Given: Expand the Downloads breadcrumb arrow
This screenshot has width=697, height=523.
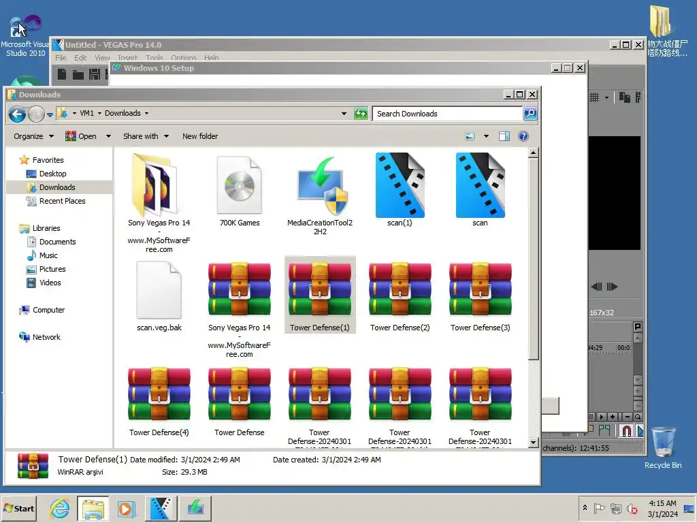Looking at the screenshot, I should tap(146, 114).
